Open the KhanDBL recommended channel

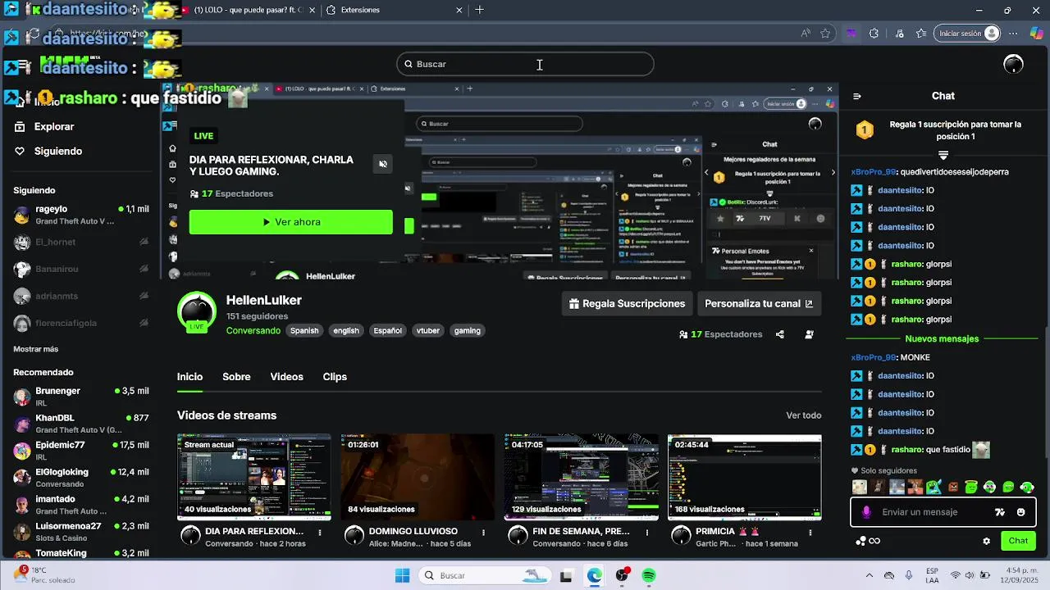(81, 424)
